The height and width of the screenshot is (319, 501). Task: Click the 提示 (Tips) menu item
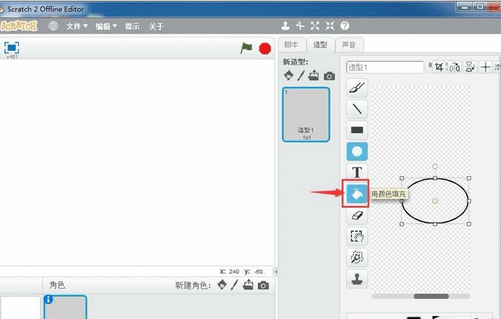[132, 26]
